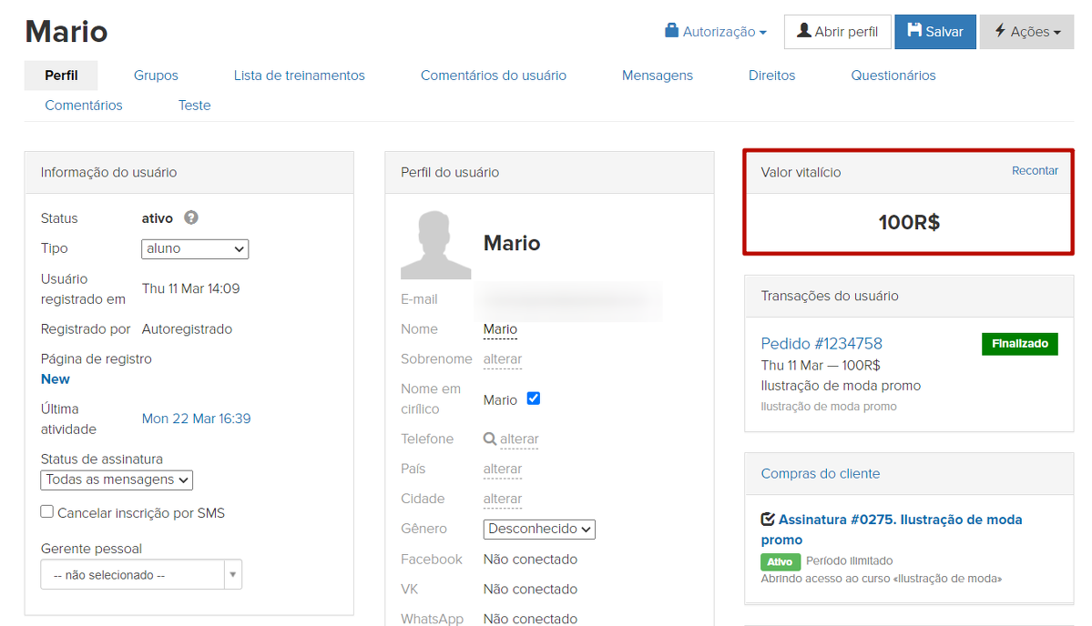
Task: Expand the Ações lightning menu
Action: click(1026, 32)
